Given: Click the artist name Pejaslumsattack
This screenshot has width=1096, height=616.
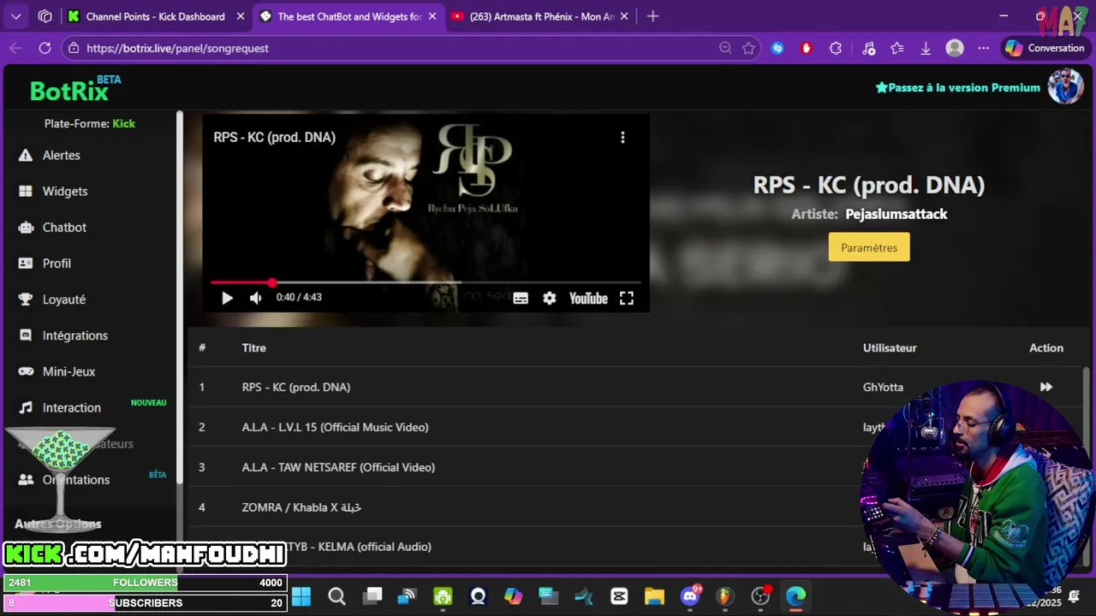Looking at the screenshot, I should [x=896, y=214].
